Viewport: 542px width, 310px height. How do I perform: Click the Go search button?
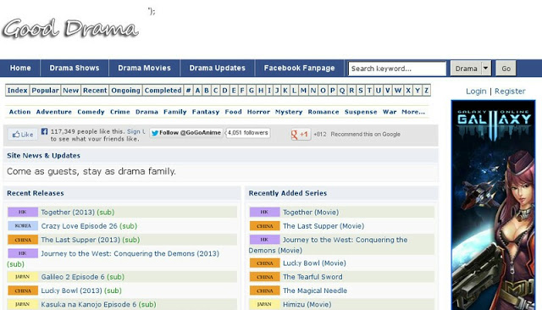506,68
